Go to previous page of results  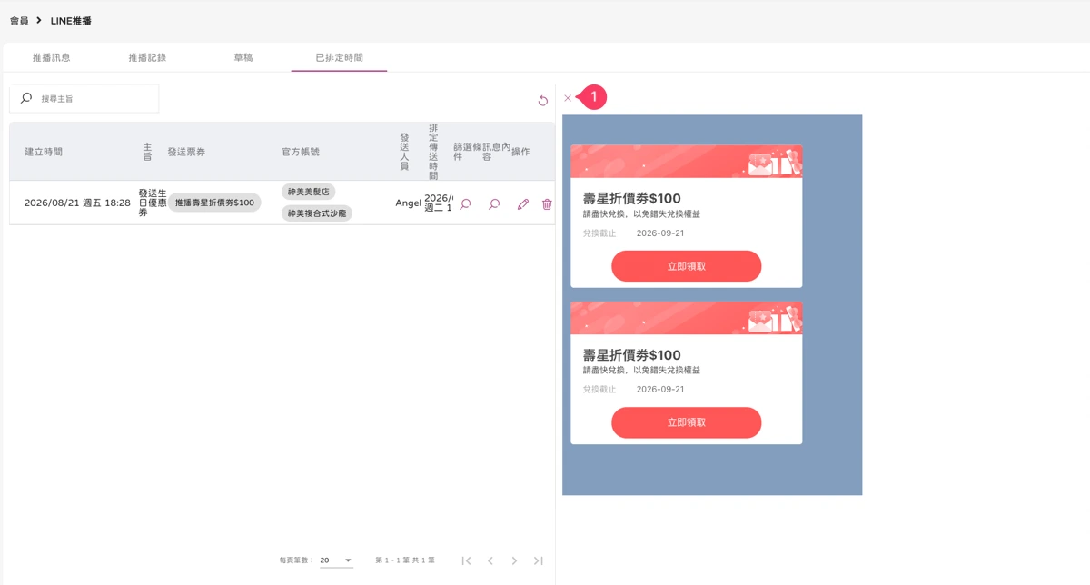(490, 560)
